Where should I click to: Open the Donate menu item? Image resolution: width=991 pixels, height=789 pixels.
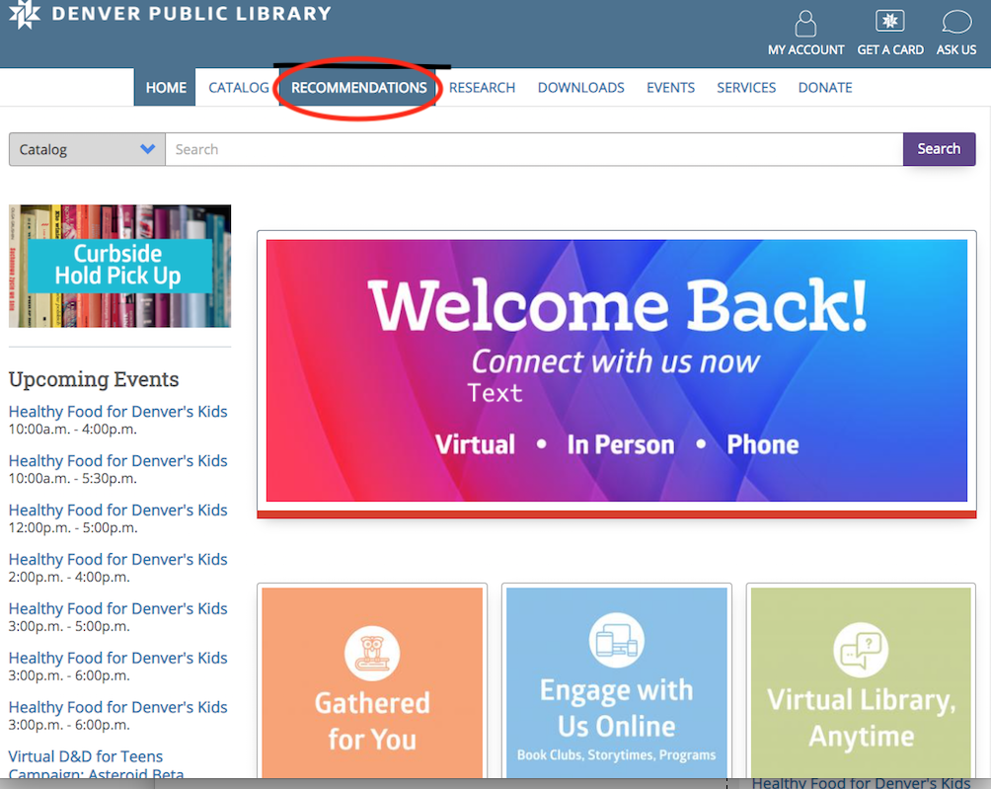tap(825, 87)
